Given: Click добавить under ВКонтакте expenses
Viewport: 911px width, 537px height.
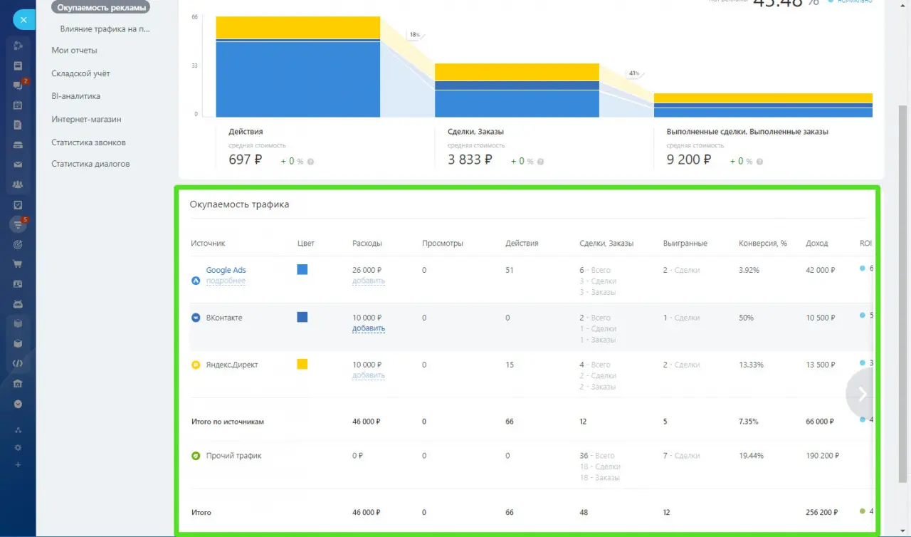Looking at the screenshot, I should [368, 328].
